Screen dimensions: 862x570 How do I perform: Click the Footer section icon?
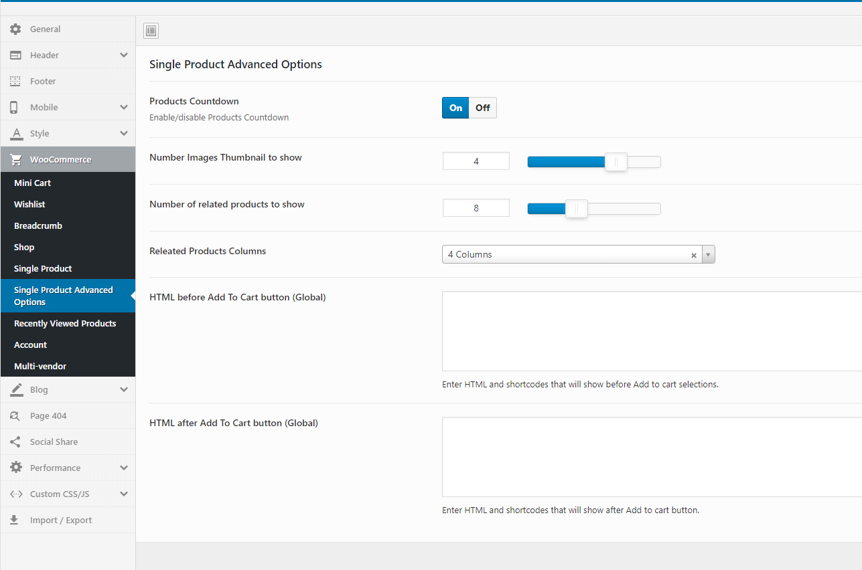[x=15, y=82]
